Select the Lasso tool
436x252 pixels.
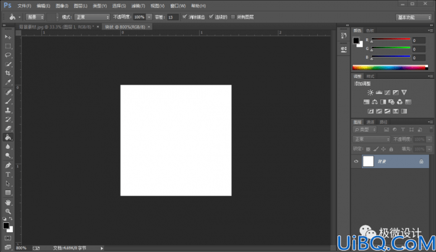click(x=8, y=55)
